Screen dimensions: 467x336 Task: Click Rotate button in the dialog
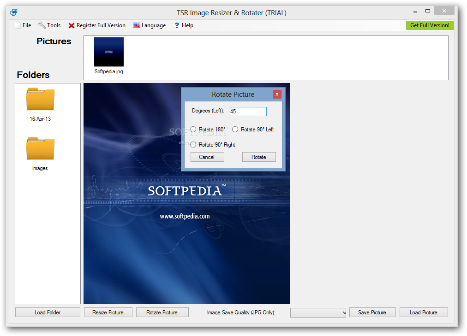point(259,157)
